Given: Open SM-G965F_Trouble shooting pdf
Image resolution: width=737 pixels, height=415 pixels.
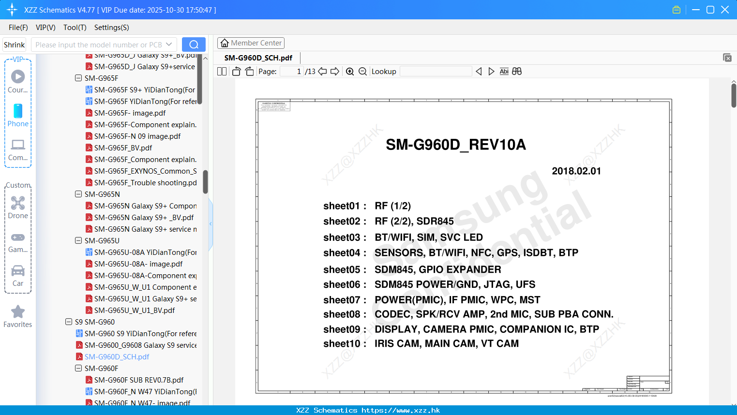Looking at the screenshot, I should pos(141,182).
